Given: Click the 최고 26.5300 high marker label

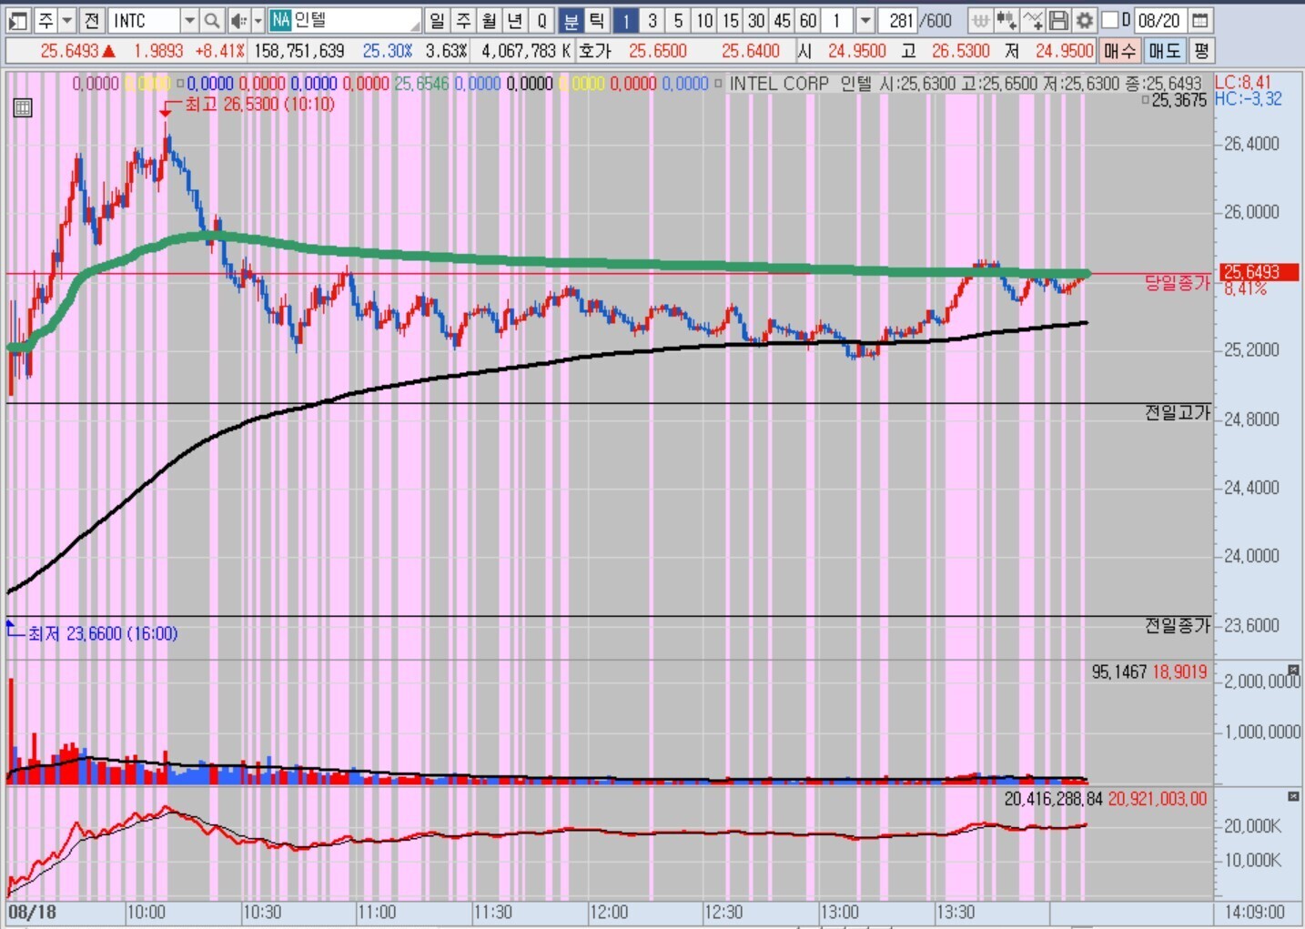Looking at the screenshot, I should point(259,105).
